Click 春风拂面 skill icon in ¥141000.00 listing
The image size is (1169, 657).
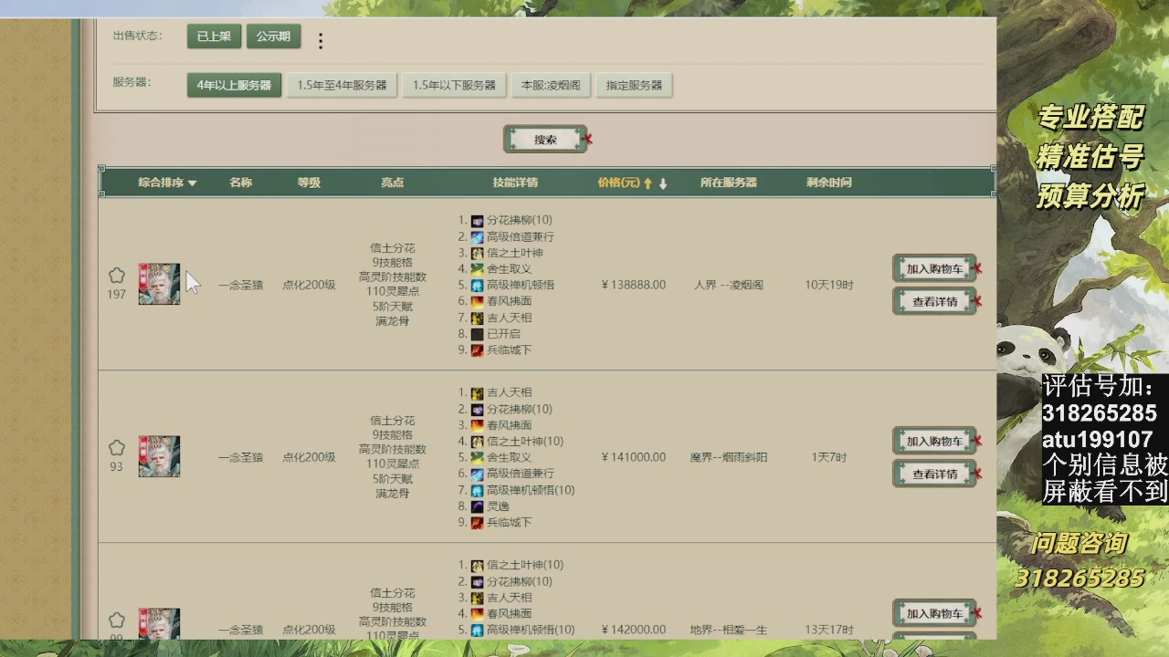click(x=477, y=426)
